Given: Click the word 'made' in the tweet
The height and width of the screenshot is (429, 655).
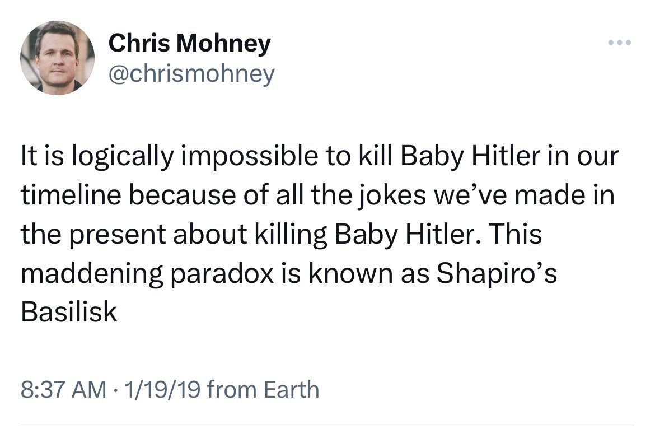Looking at the screenshot, I should (x=554, y=196).
